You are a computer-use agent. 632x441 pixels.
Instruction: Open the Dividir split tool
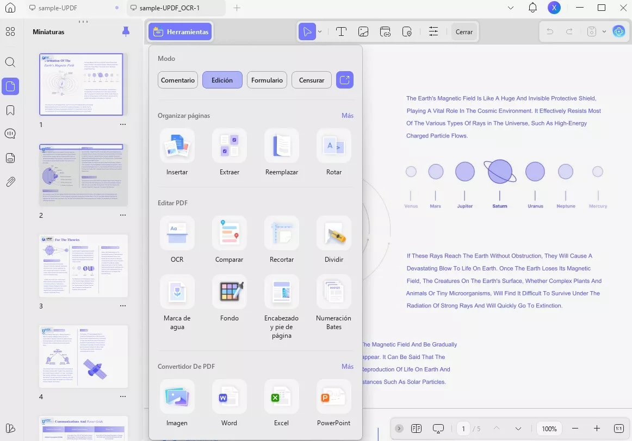pyautogui.click(x=334, y=234)
